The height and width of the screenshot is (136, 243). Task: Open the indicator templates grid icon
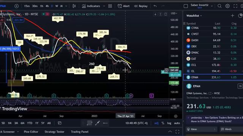click(110, 6)
